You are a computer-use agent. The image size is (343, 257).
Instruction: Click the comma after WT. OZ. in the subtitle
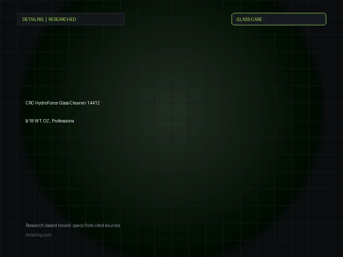click(50, 122)
